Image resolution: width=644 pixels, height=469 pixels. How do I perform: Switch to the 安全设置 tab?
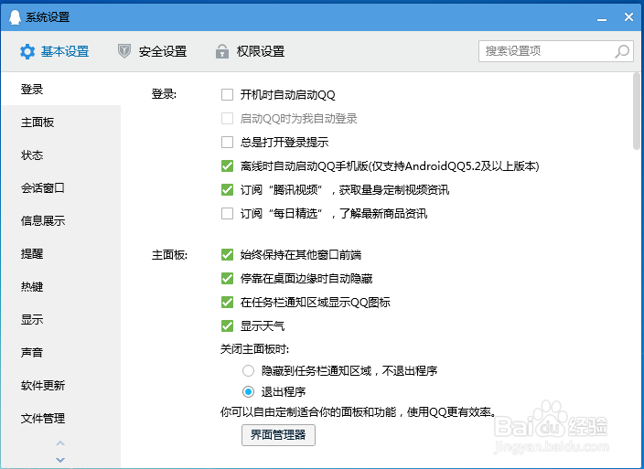point(153,52)
